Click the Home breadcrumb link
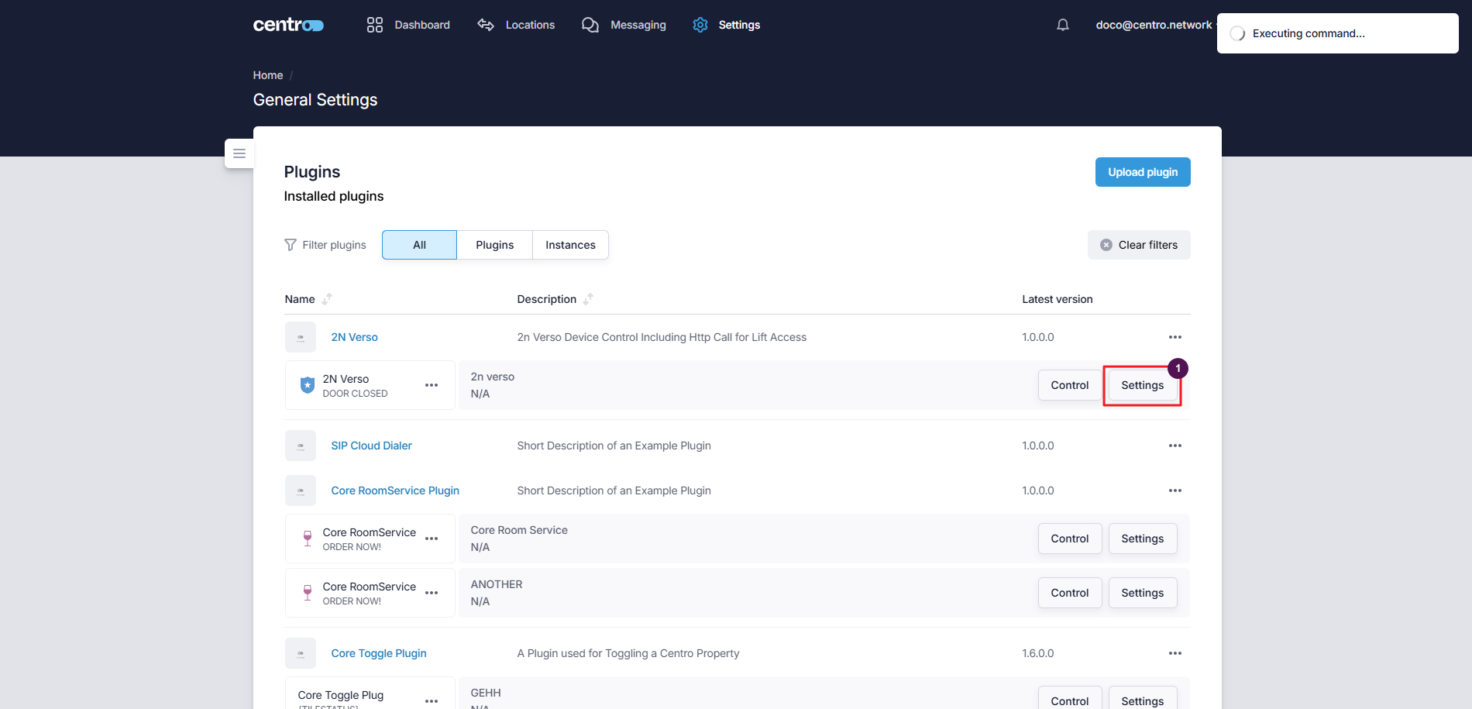 268,75
